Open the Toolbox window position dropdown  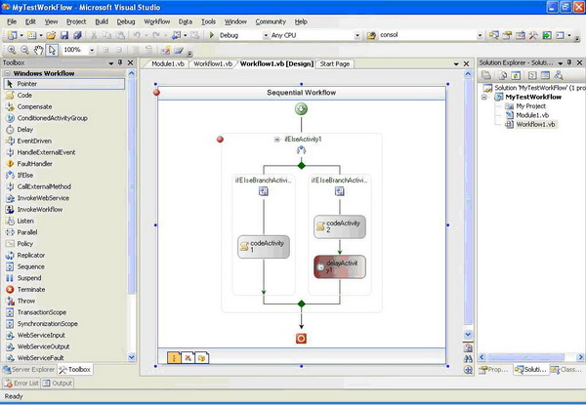[111, 63]
